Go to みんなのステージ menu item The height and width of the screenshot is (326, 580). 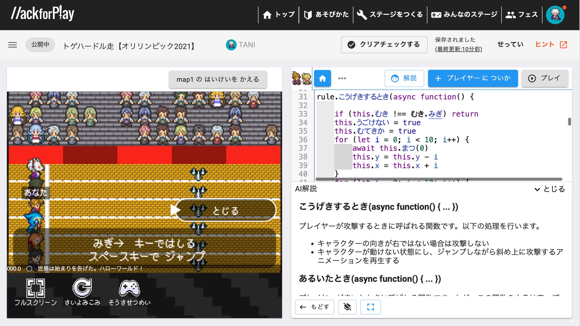[x=464, y=15]
